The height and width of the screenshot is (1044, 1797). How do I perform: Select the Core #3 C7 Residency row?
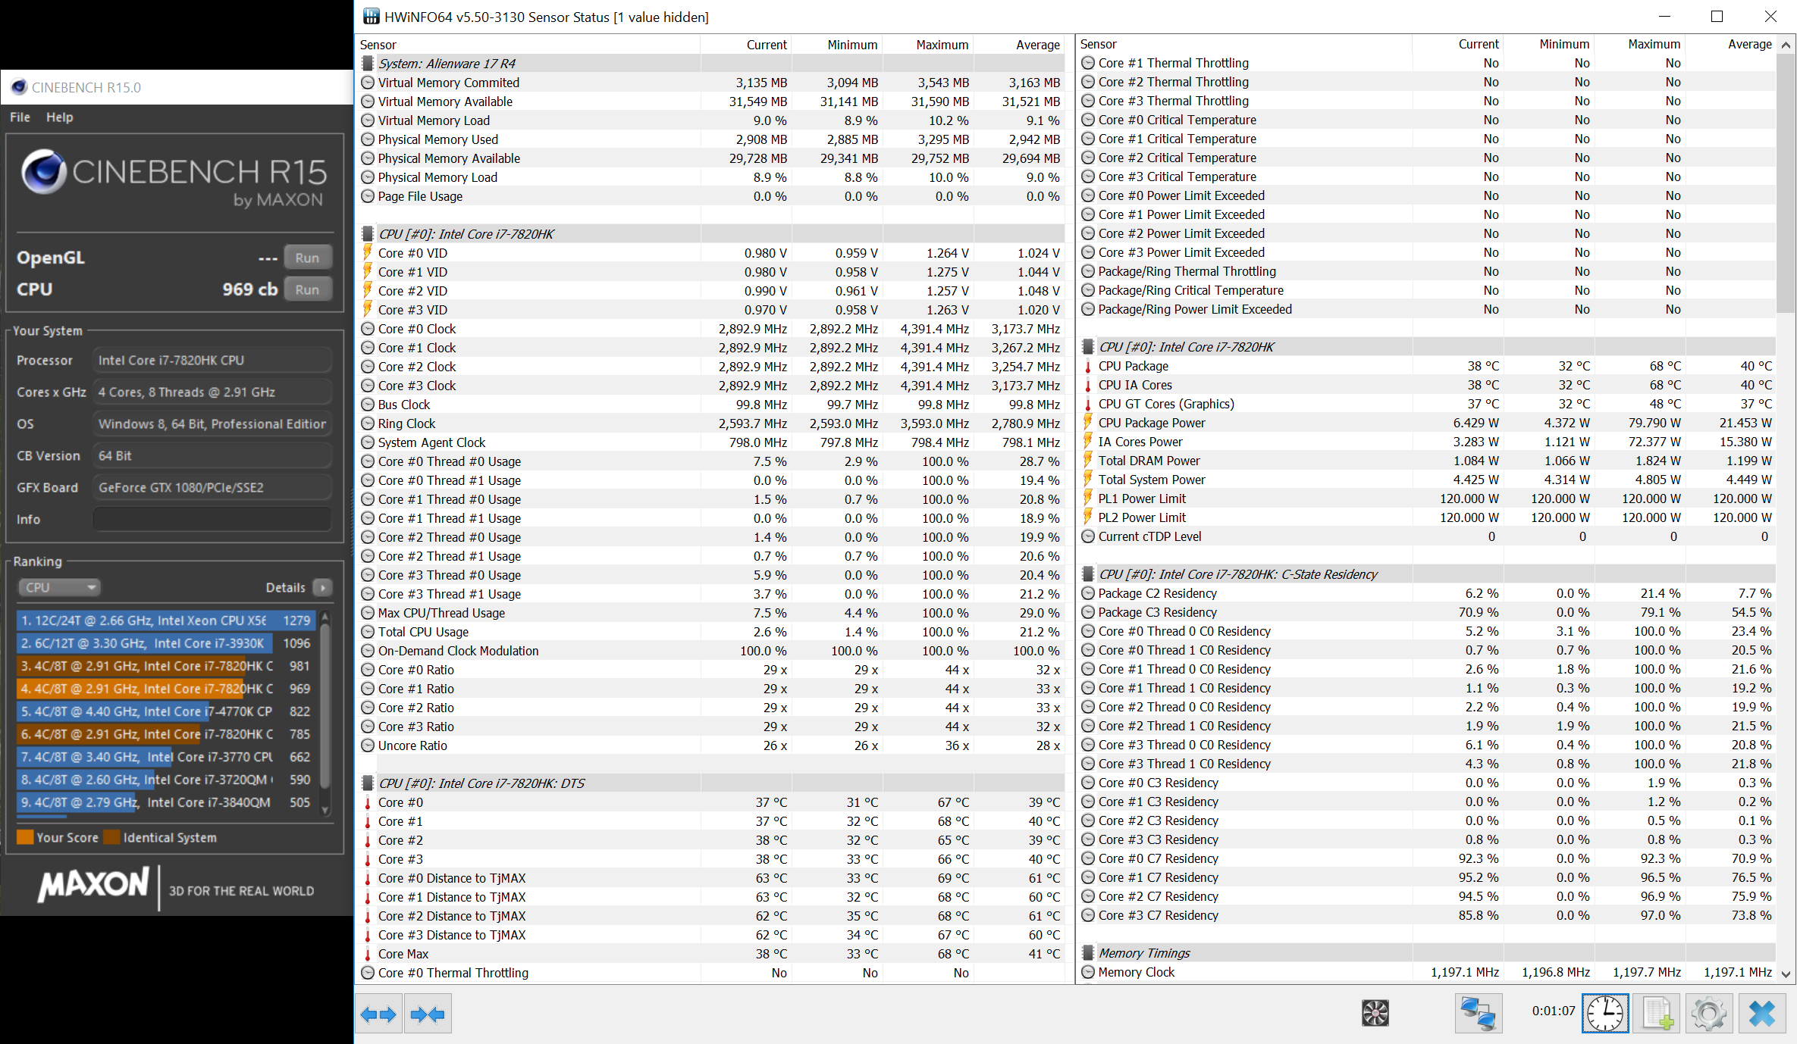pyautogui.click(x=1426, y=915)
